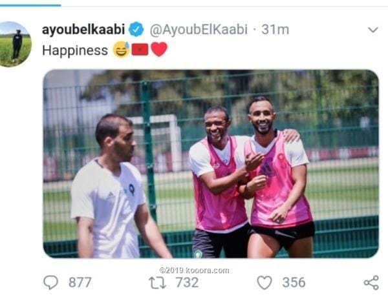Click the 356 likes count
388x299 pixels.
[294, 282]
